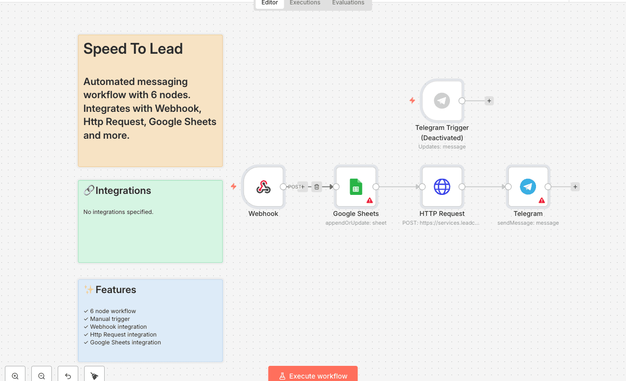Reset canvas zoom with the arrow icon
This screenshot has width=626, height=381.
(x=68, y=376)
